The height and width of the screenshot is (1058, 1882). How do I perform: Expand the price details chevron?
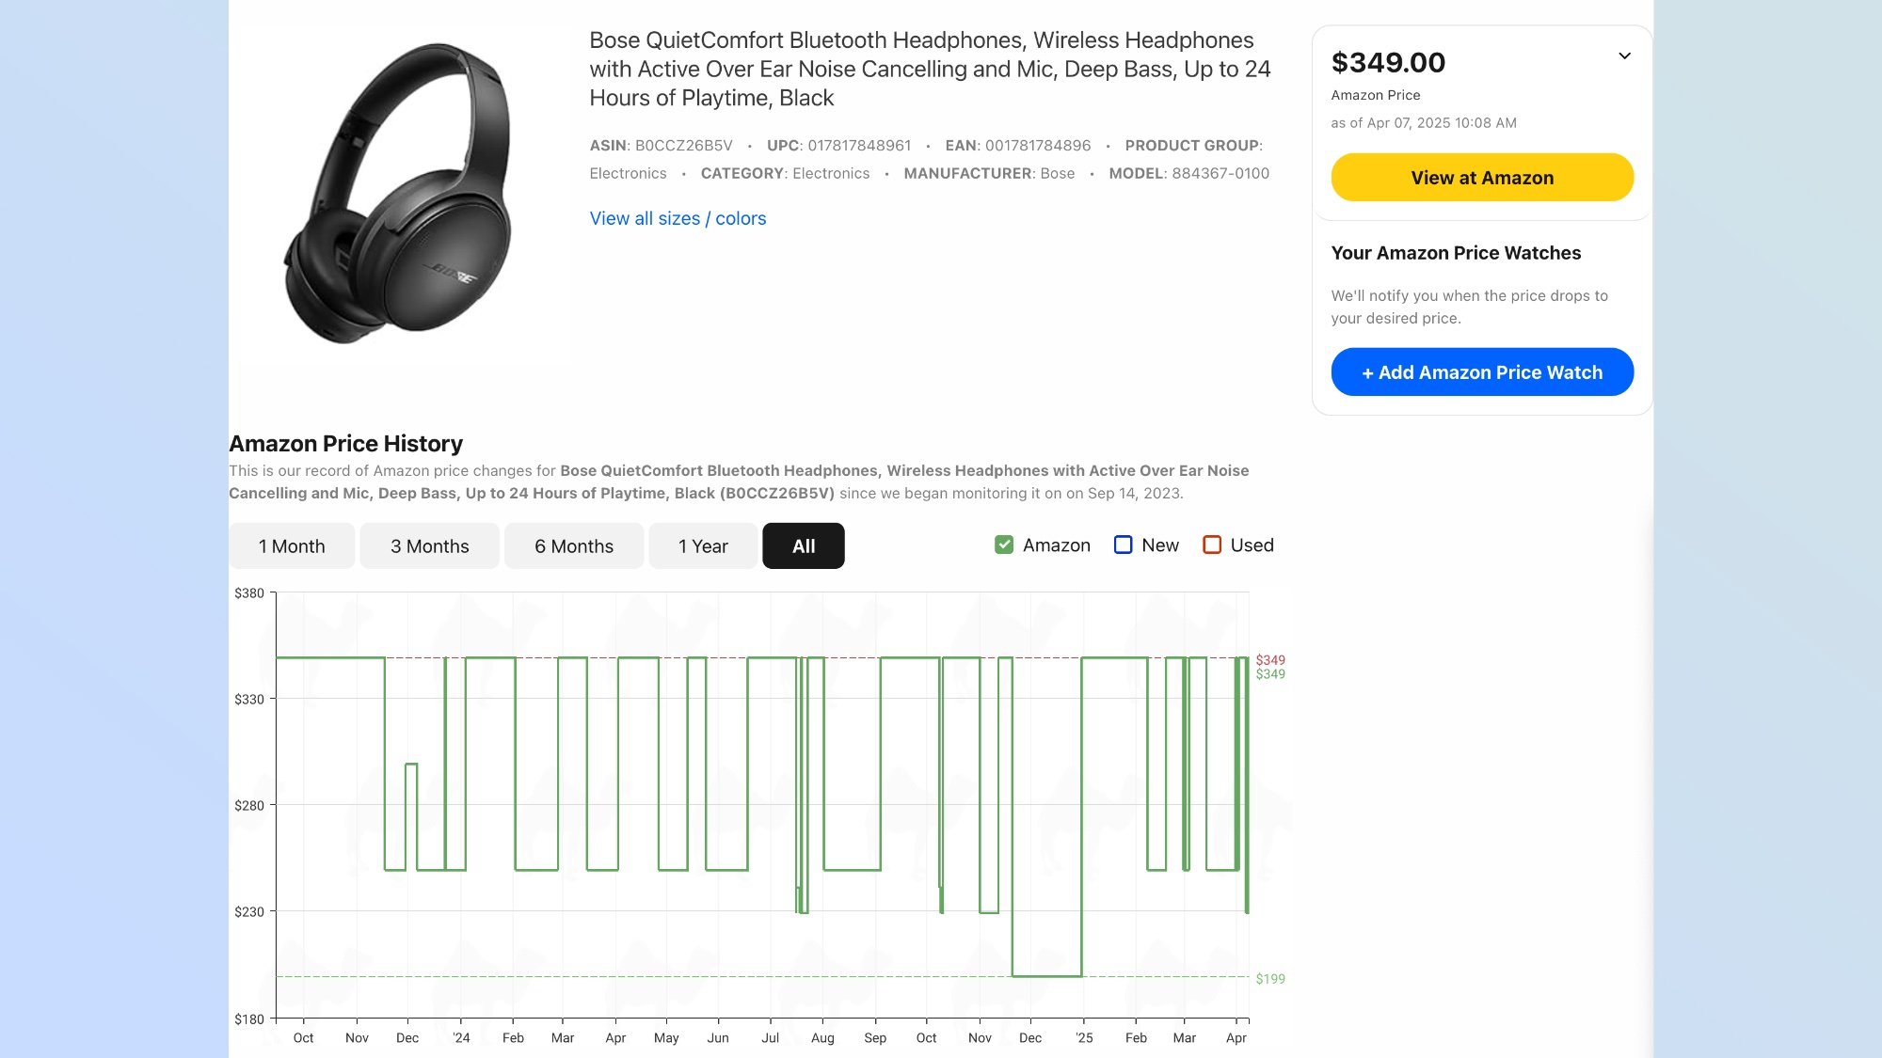1624,56
